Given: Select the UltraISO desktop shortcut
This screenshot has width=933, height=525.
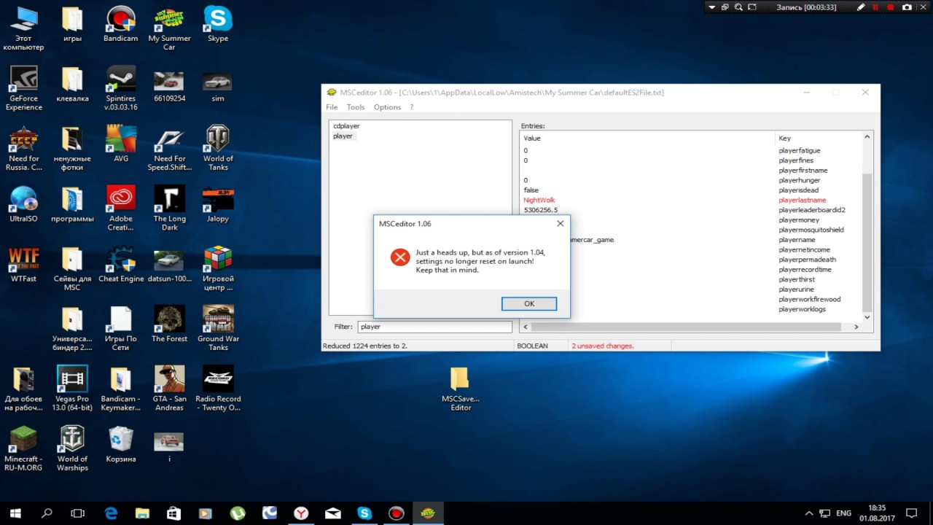Looking at the screenshot, I should pos(24,205).
